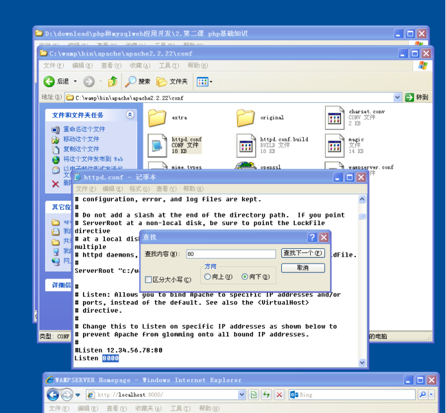The height and width of the screenshot is (413, 446).
Task: Open the Views icon in Explorer toolbar
Action: pos(202,82)
